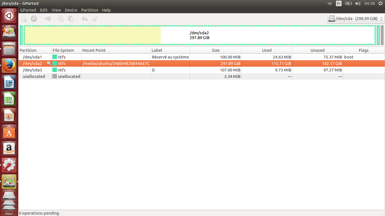Click the gray unallocated color square
Viewport: 385px width, 216px height.
click(55, 76)
